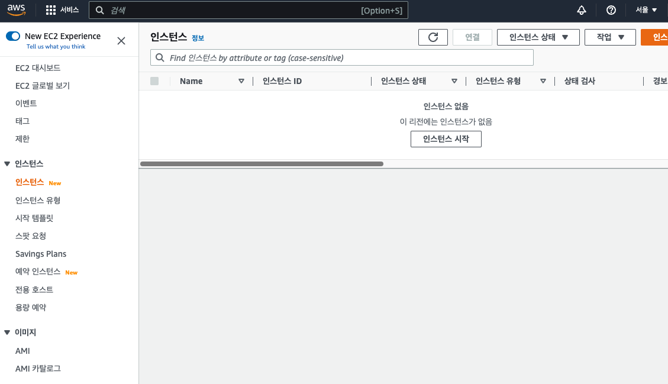668x384 pixels.
Task: Collapse the 이미지 sidebar section
Action: coord(7,333)
